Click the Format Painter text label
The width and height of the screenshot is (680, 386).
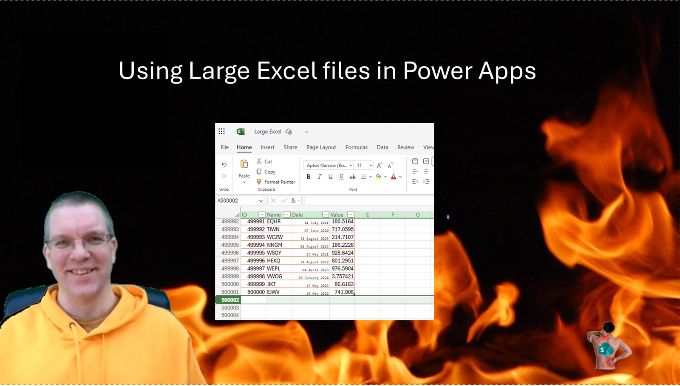280,182
